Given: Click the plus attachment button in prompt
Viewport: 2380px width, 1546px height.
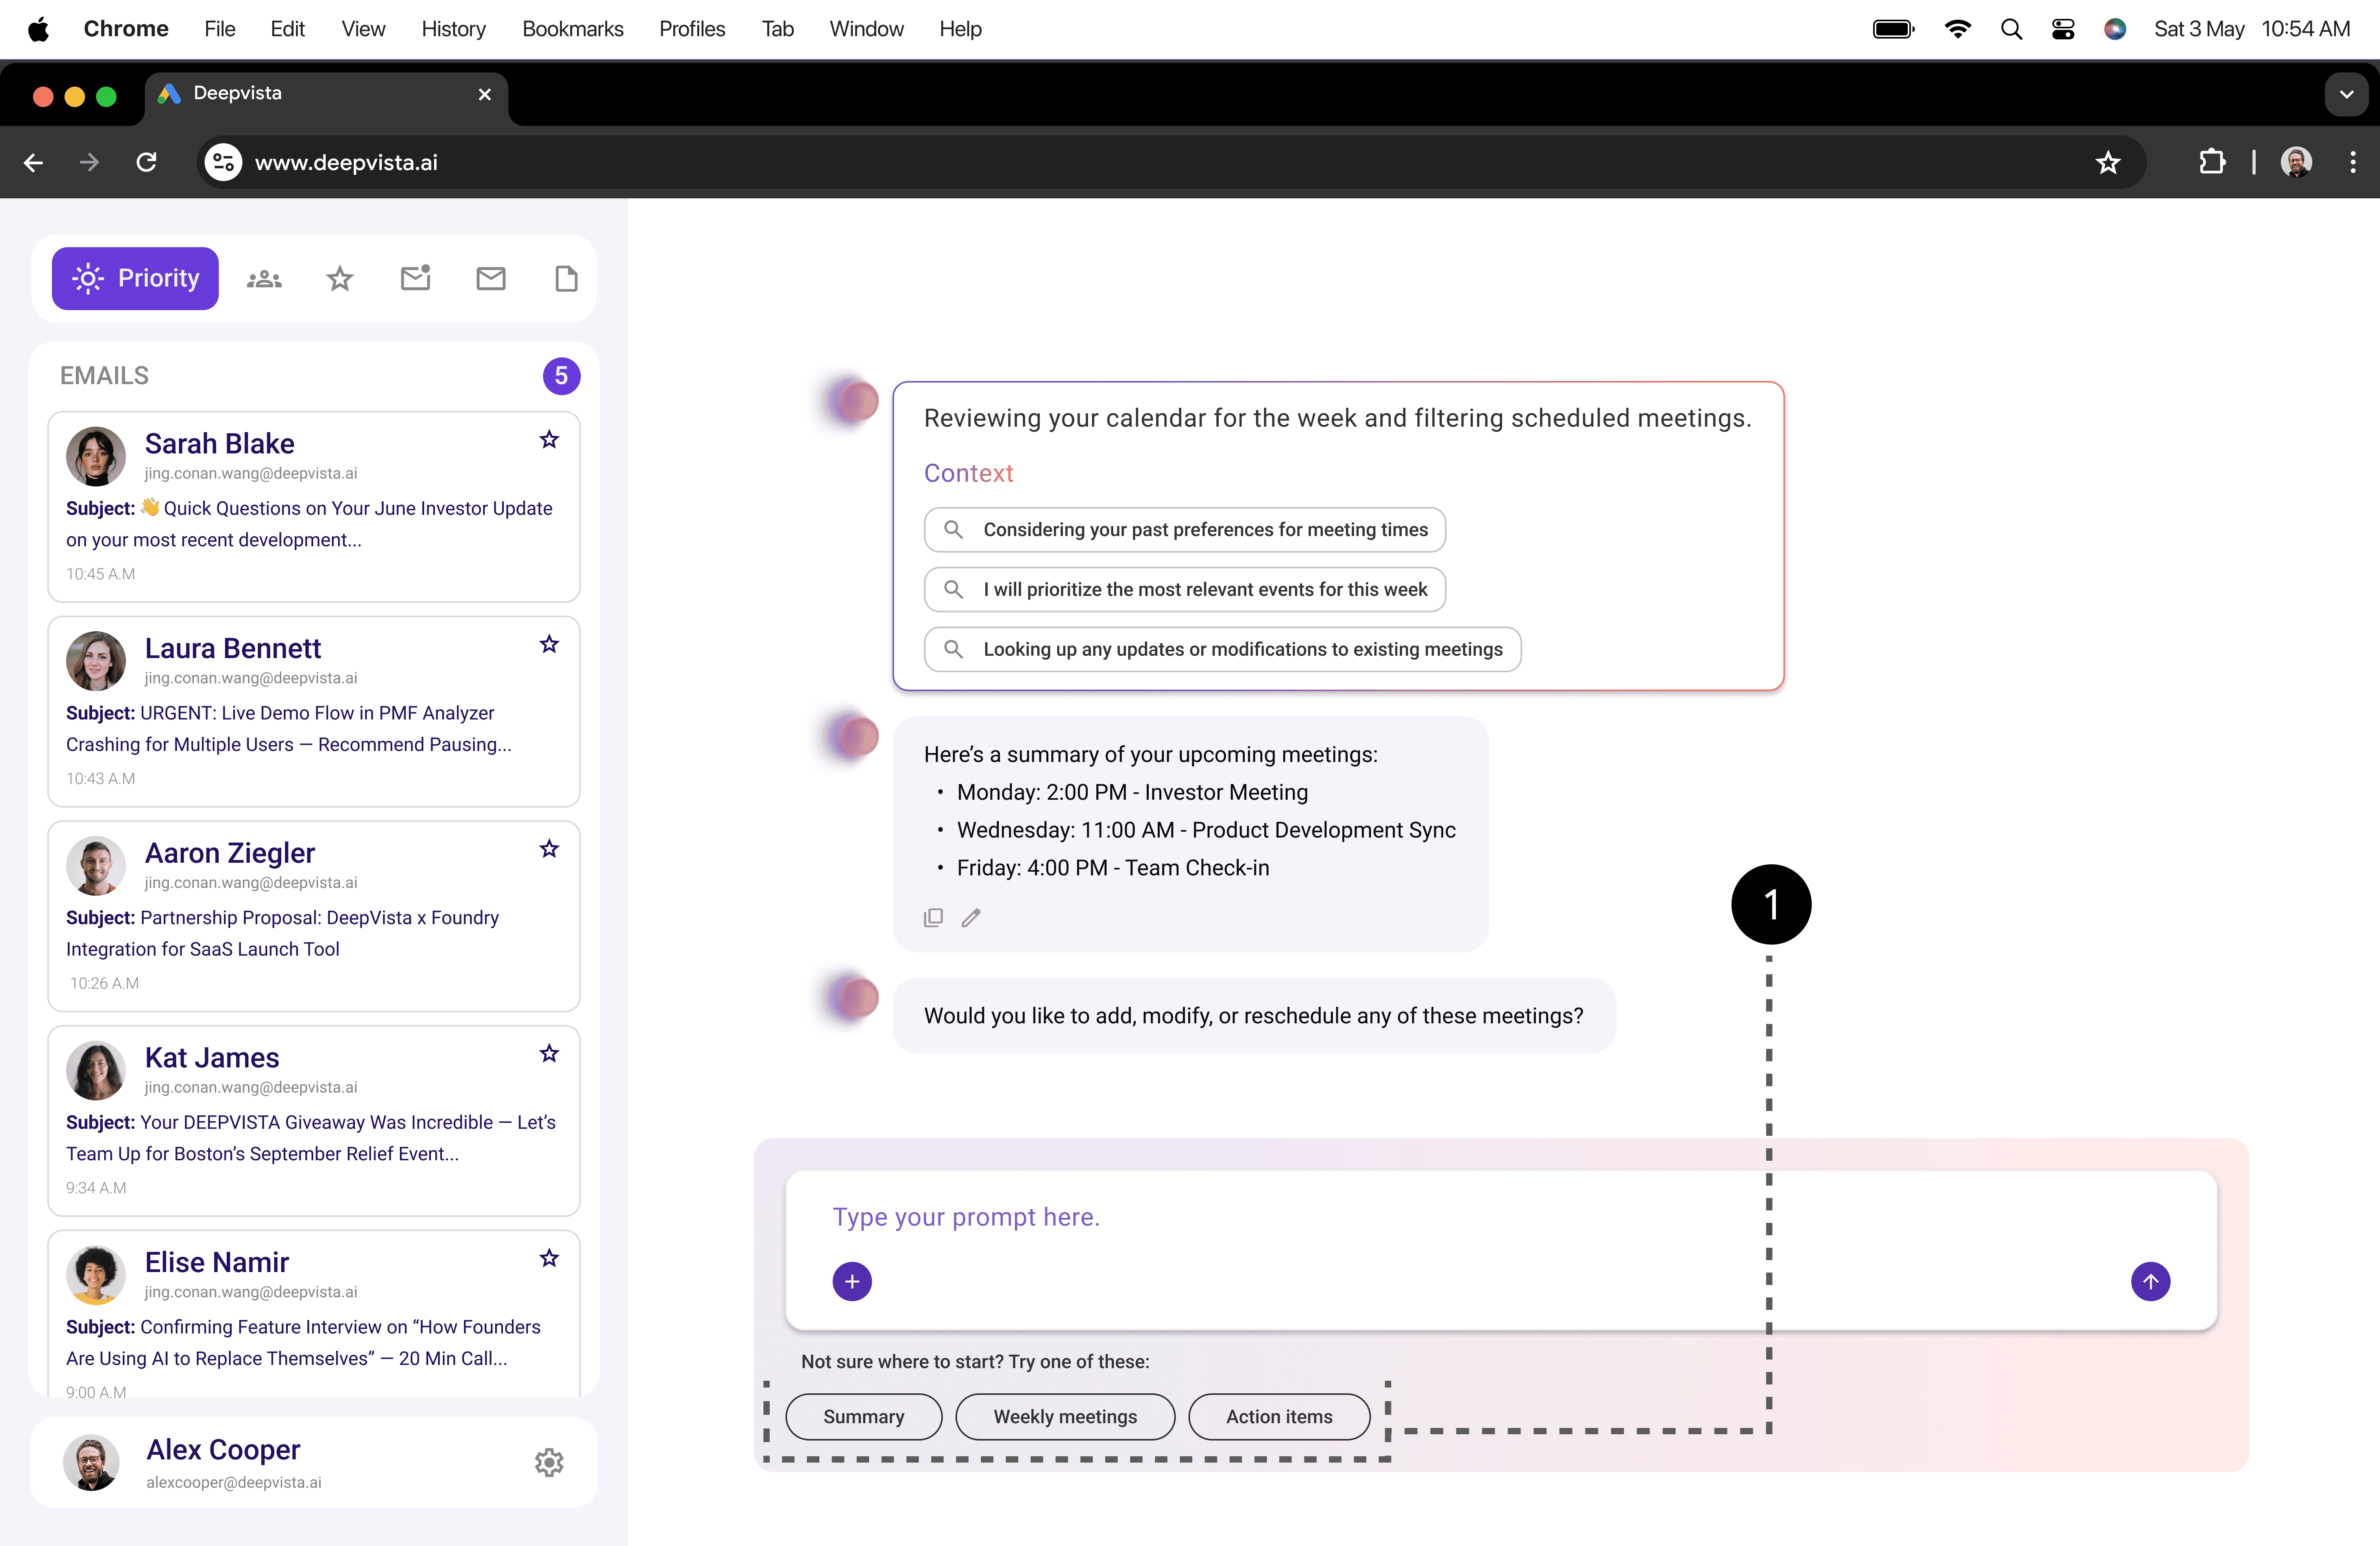Looking at the screenshot, I should pyautogui.click(x=852, y=1281).
